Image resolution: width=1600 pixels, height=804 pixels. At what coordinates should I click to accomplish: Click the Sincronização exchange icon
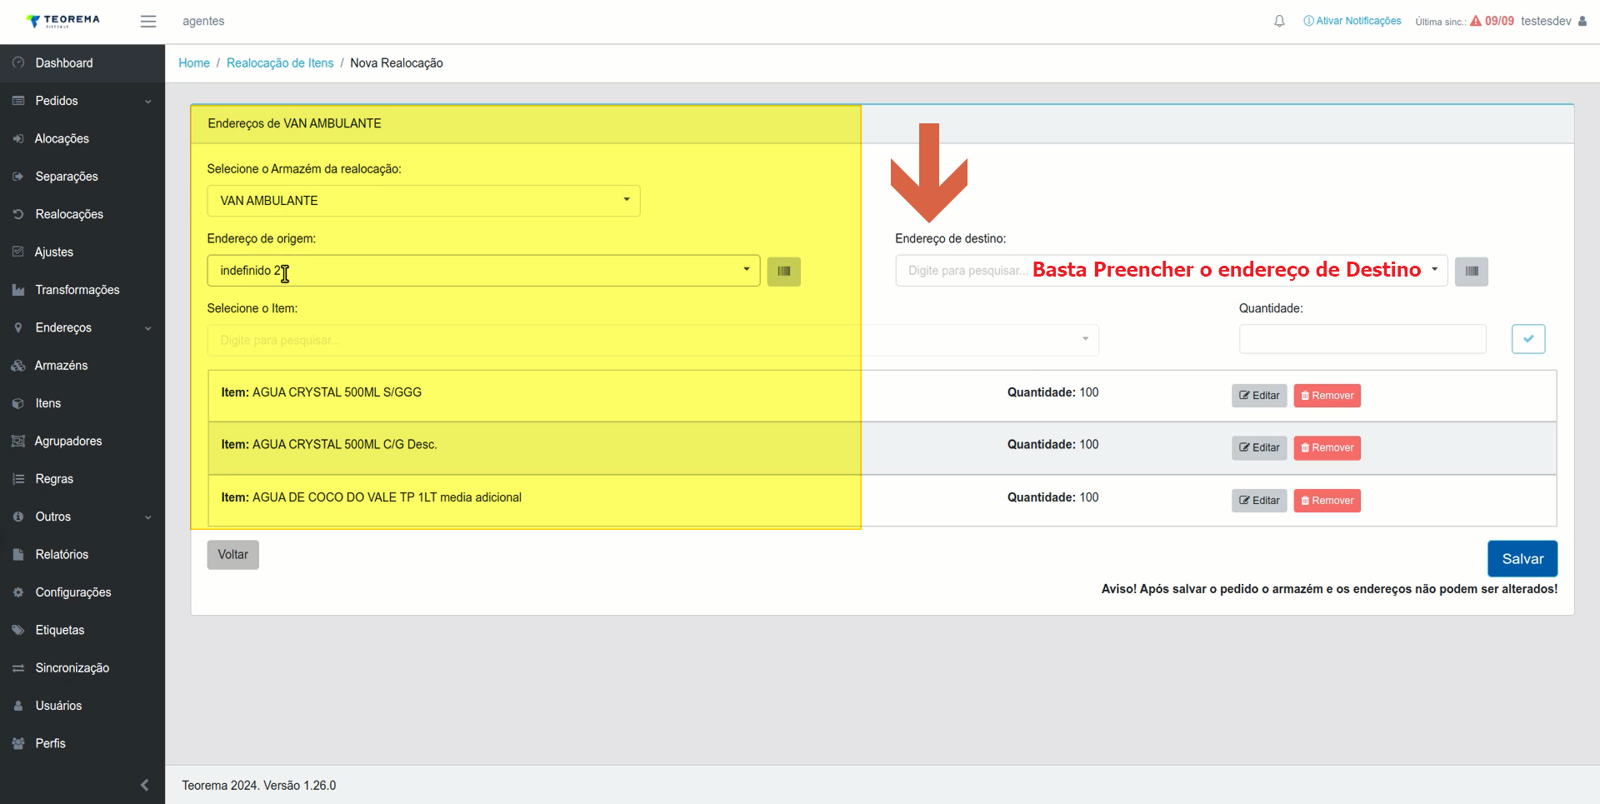(18, 668)
